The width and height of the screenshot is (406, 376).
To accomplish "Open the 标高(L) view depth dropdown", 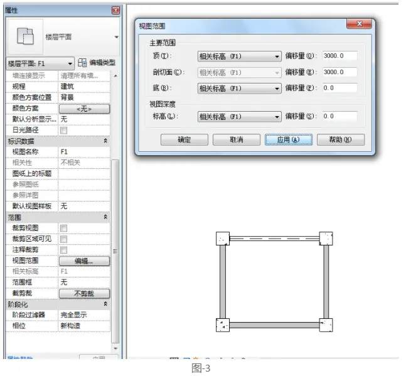I will tap(239, 117).
